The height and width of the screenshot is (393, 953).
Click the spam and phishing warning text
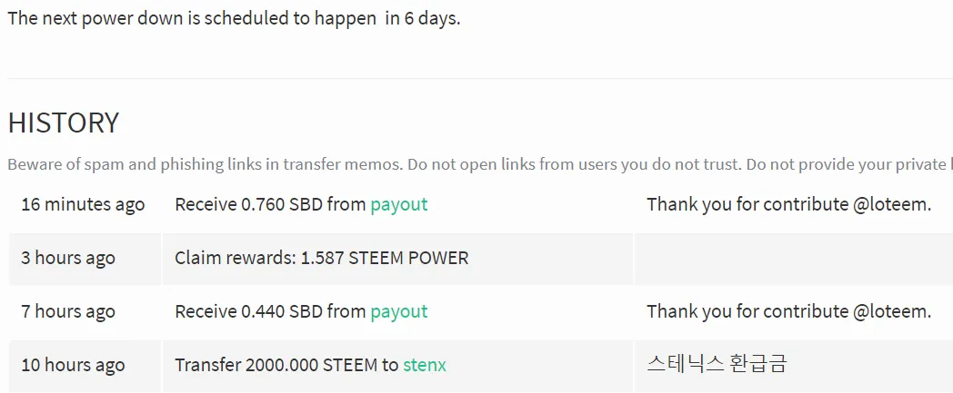(x=480, y=165)
